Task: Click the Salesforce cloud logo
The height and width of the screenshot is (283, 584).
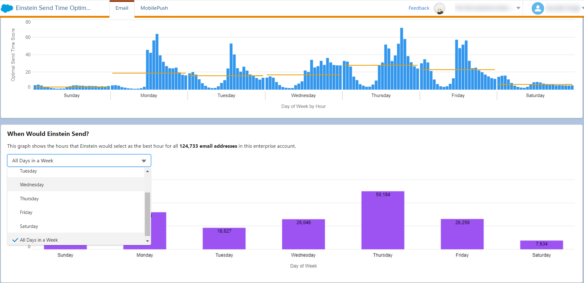Action: pos(7,8)
